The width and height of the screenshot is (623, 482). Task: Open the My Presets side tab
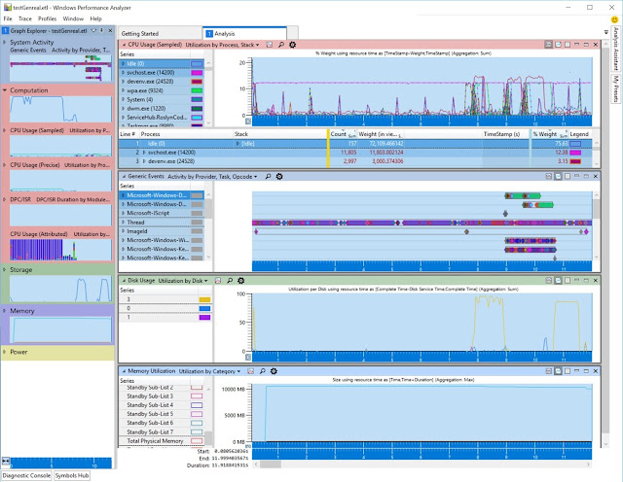[616, 88]
